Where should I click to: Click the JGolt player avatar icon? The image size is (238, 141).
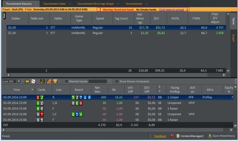[210, 136]
